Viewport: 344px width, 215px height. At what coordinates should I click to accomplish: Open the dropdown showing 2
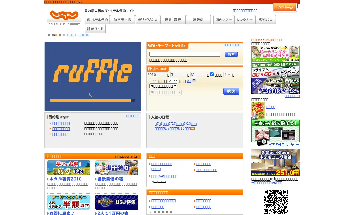point(173,81)
